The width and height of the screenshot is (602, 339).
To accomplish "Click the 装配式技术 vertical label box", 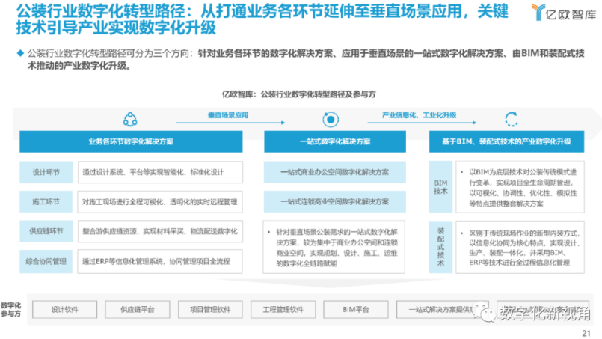I will [440, 247].
